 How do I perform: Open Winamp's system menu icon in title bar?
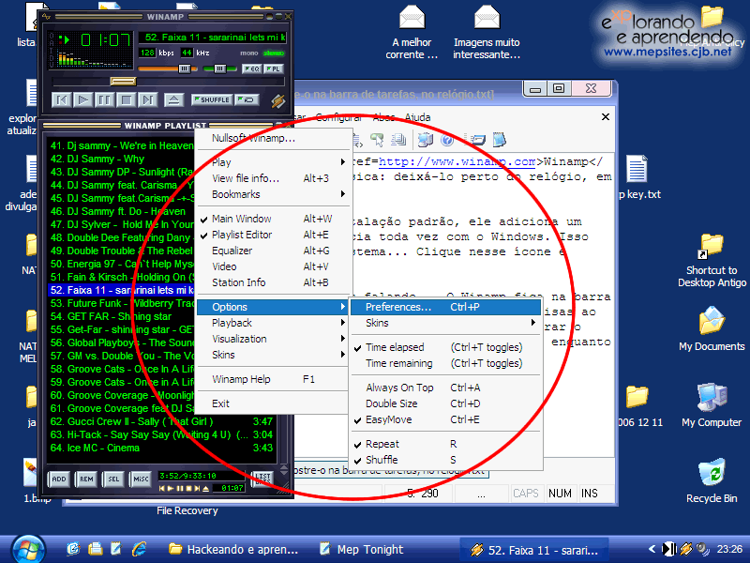pyautogui.click(x=46, y=17)
